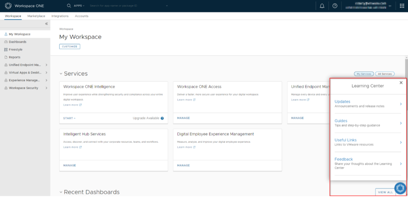Click MANAGE on Digital Employee Experience card

click(x=183, y=165)
